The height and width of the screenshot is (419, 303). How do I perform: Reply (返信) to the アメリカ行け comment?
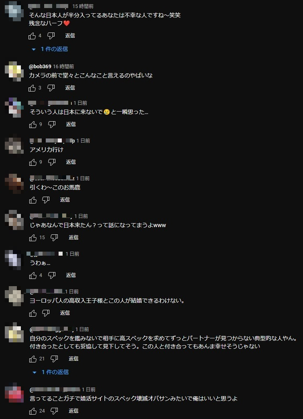(x=71, y=162)
